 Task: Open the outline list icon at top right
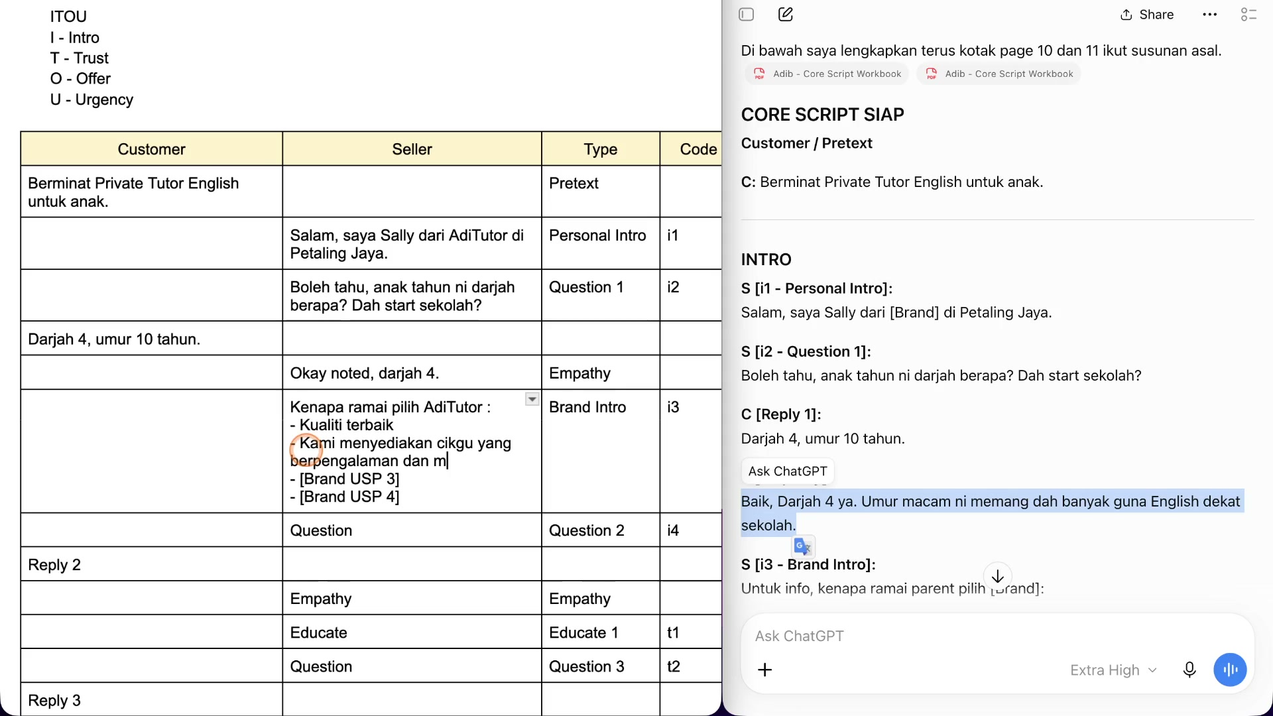click(1248, 15)
